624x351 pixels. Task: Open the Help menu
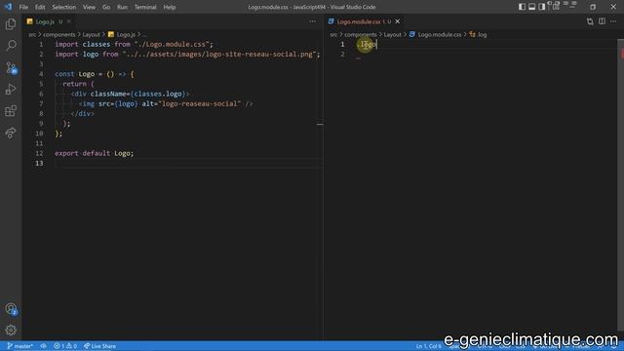tap(169, 7)
